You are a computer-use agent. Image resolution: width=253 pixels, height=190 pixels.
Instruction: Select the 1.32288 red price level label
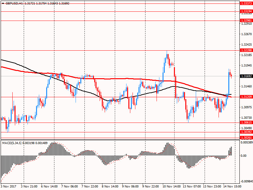246,50
